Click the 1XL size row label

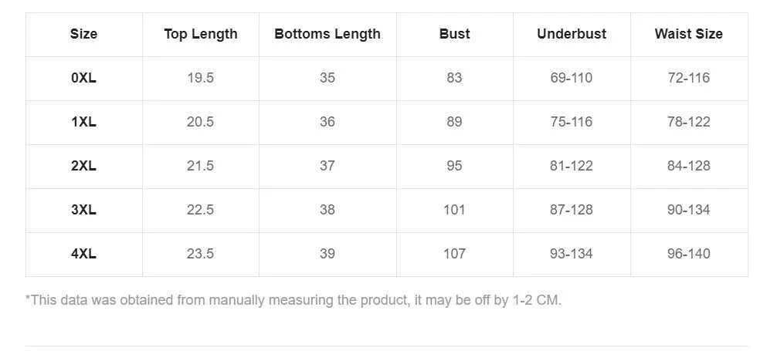[x=83, y=122]
